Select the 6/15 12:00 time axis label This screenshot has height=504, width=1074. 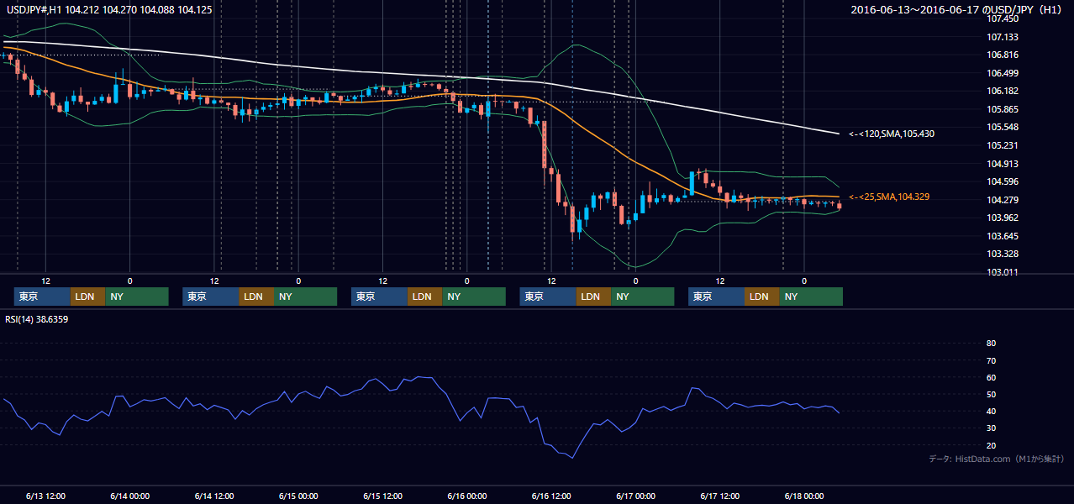tap(382, 496)
